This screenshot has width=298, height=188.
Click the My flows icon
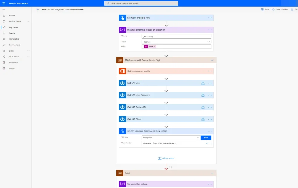[x=4, y=27]
